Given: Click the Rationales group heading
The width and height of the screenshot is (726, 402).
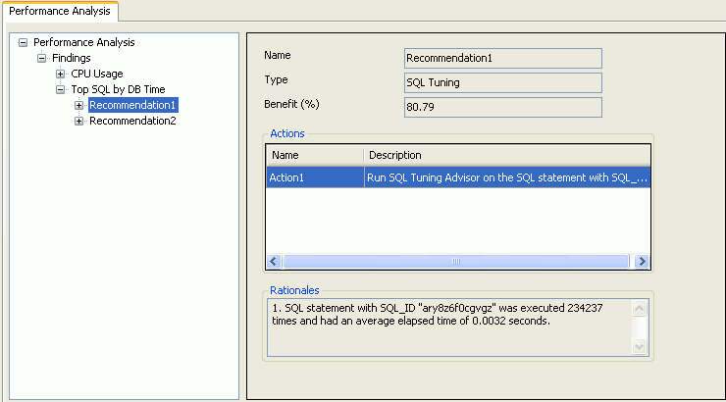Looking at the screenshot, I should click(294, 290).
